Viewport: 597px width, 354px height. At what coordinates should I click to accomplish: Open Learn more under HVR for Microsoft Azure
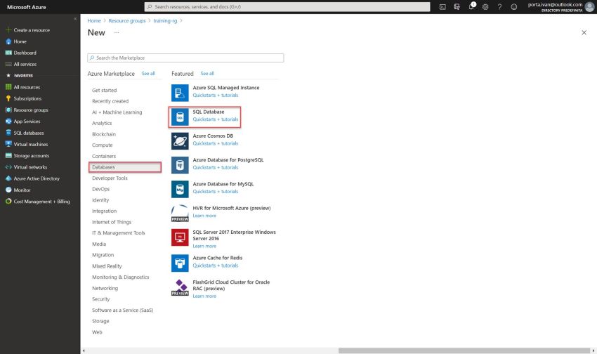click(x=204, y=216)
